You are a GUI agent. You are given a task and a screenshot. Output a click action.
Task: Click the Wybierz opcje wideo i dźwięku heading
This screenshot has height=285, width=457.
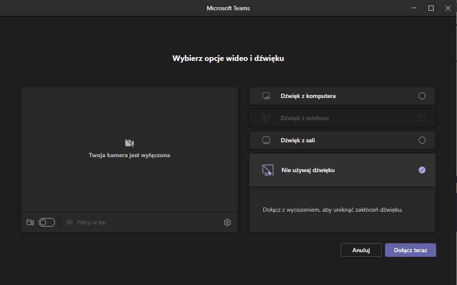(228, 58)
